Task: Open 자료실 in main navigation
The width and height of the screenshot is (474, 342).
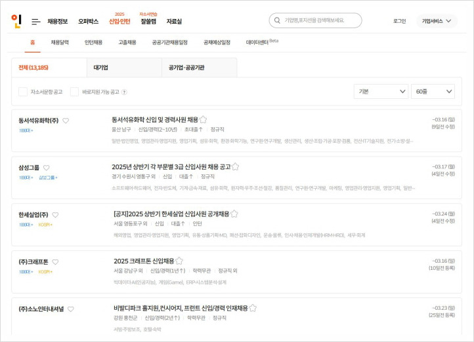Action: coord(174,22)
